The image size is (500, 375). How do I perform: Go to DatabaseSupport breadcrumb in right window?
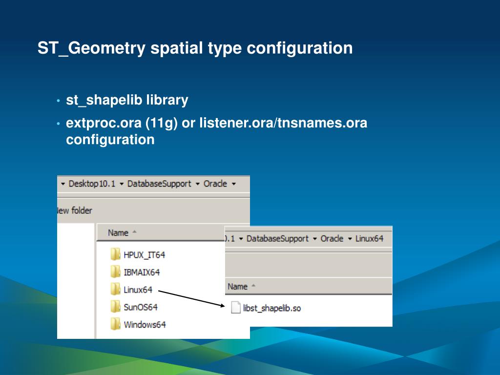pyautogui.click(x=277, y=239)
